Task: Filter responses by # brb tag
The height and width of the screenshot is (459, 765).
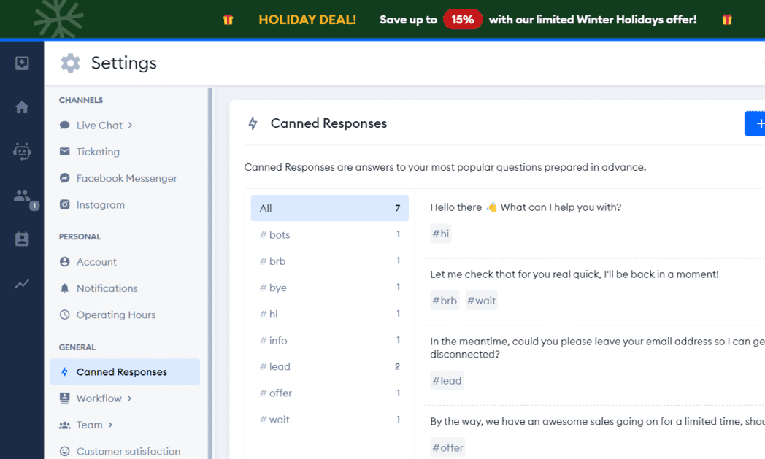Action: [x=329, y=261]
